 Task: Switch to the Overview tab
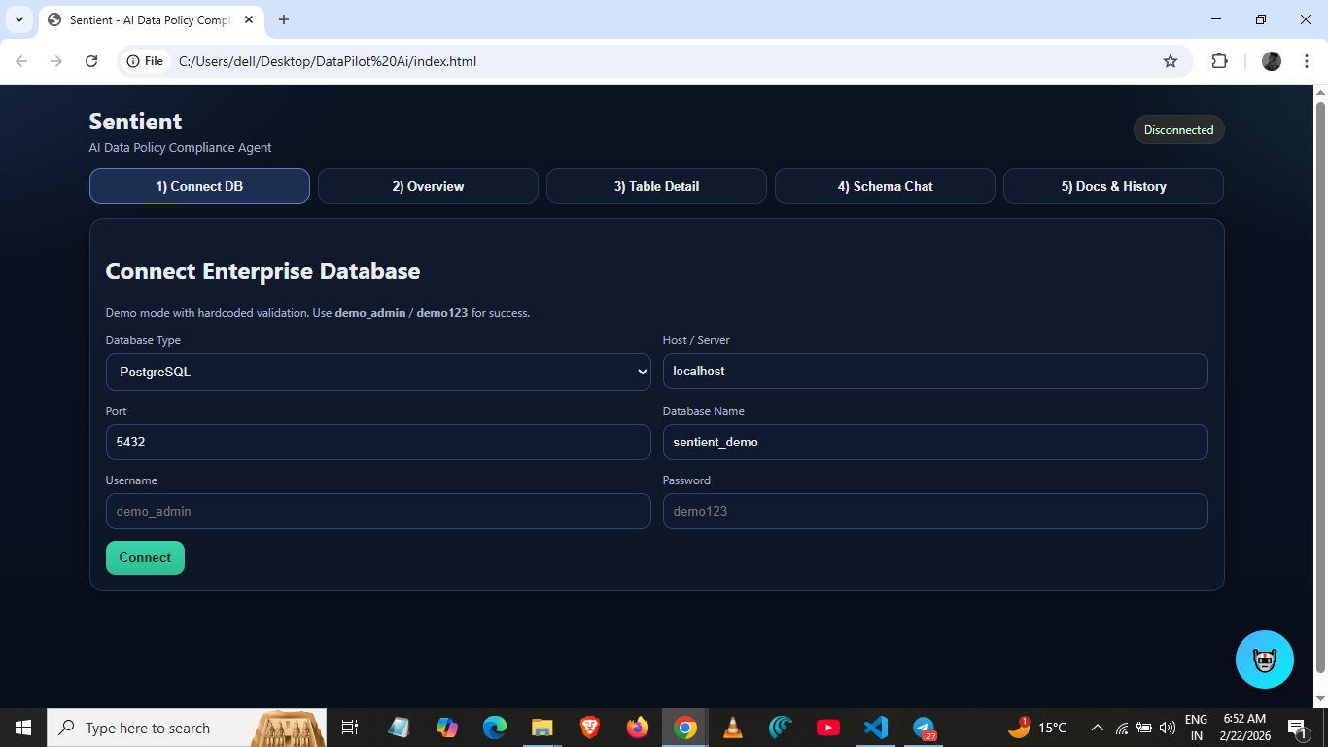tap(428, 186)
